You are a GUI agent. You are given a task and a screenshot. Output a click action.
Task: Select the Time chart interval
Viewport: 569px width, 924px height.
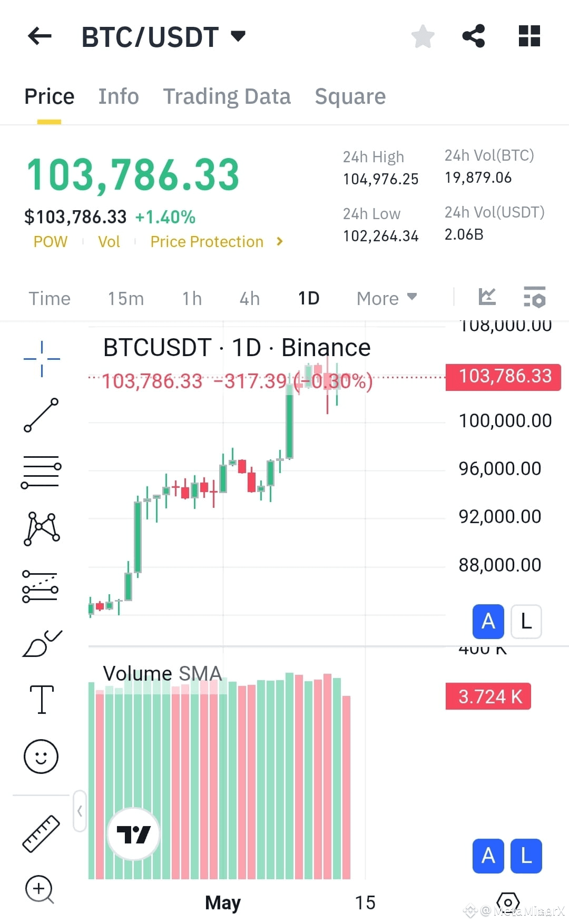click(50, 299)
